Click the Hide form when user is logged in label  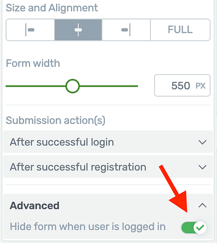coord(87,227)
